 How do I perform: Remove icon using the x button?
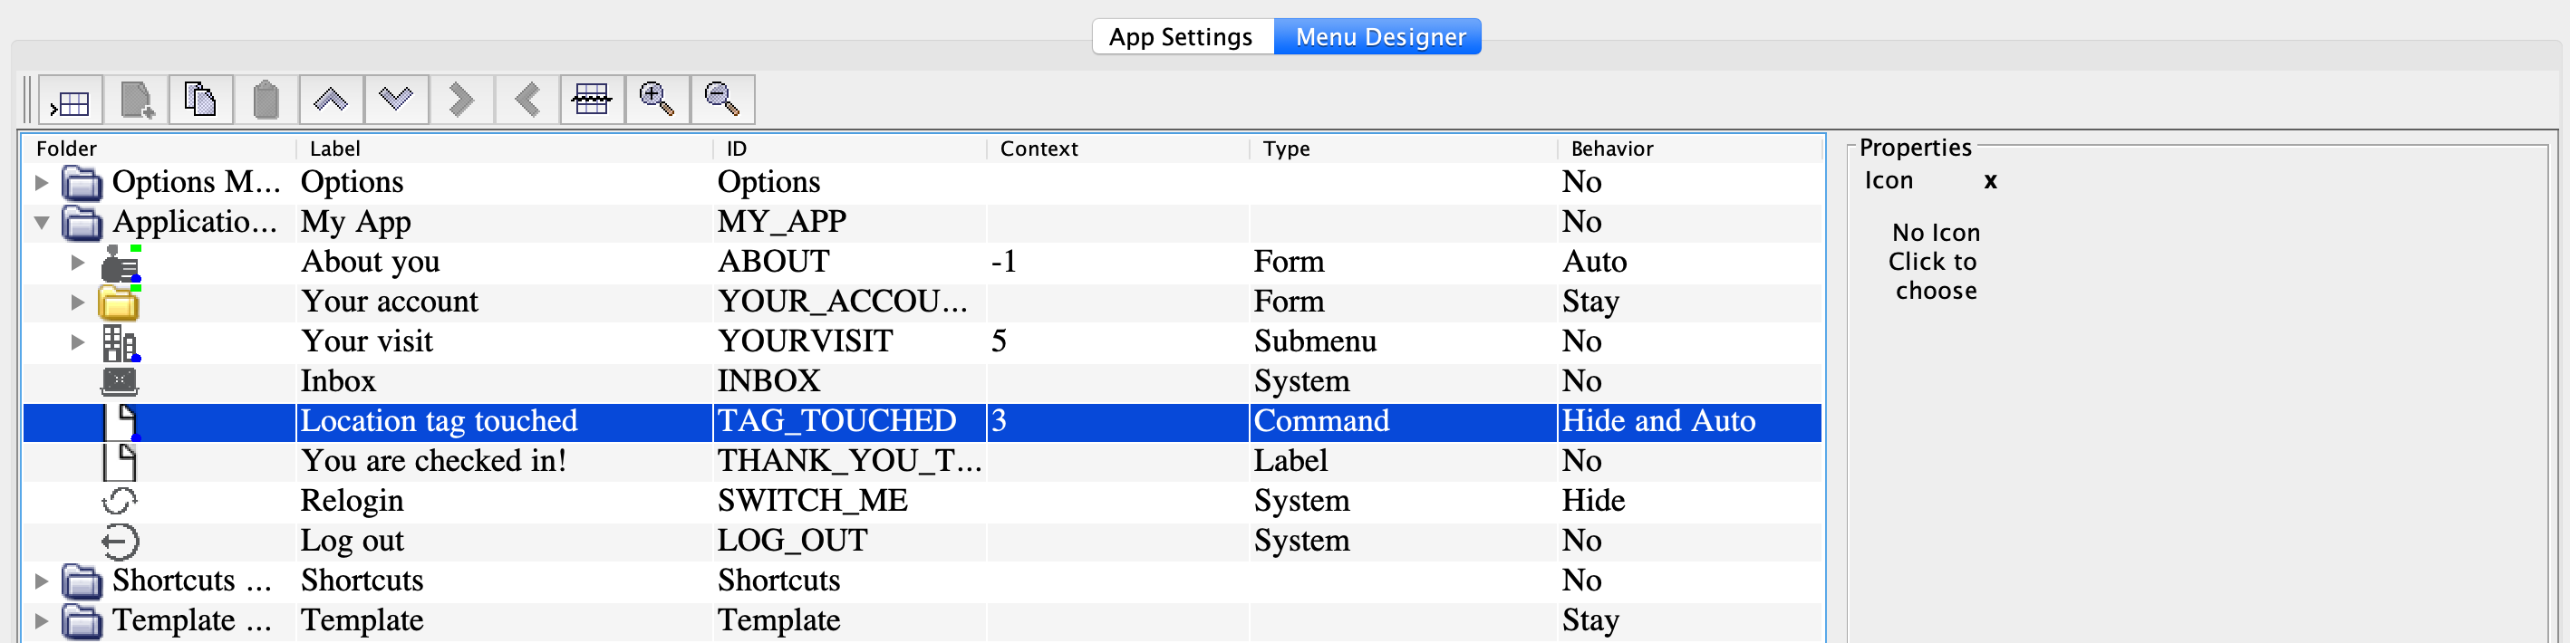coord(1989,181)
